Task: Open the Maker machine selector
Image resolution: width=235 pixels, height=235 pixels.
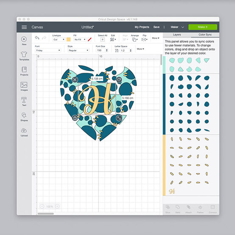Action: pyautogui.click(x=177, y=27)
